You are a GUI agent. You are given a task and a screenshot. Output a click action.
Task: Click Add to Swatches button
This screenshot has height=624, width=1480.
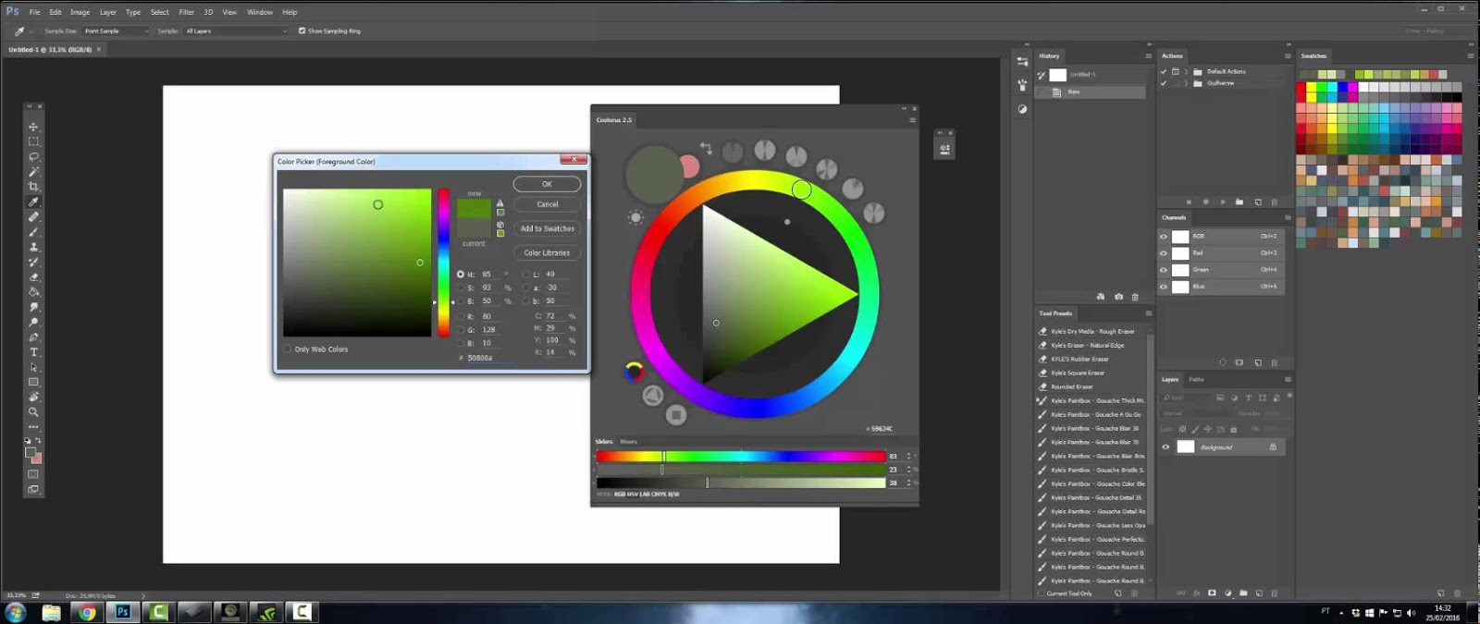tap(547, 228)
